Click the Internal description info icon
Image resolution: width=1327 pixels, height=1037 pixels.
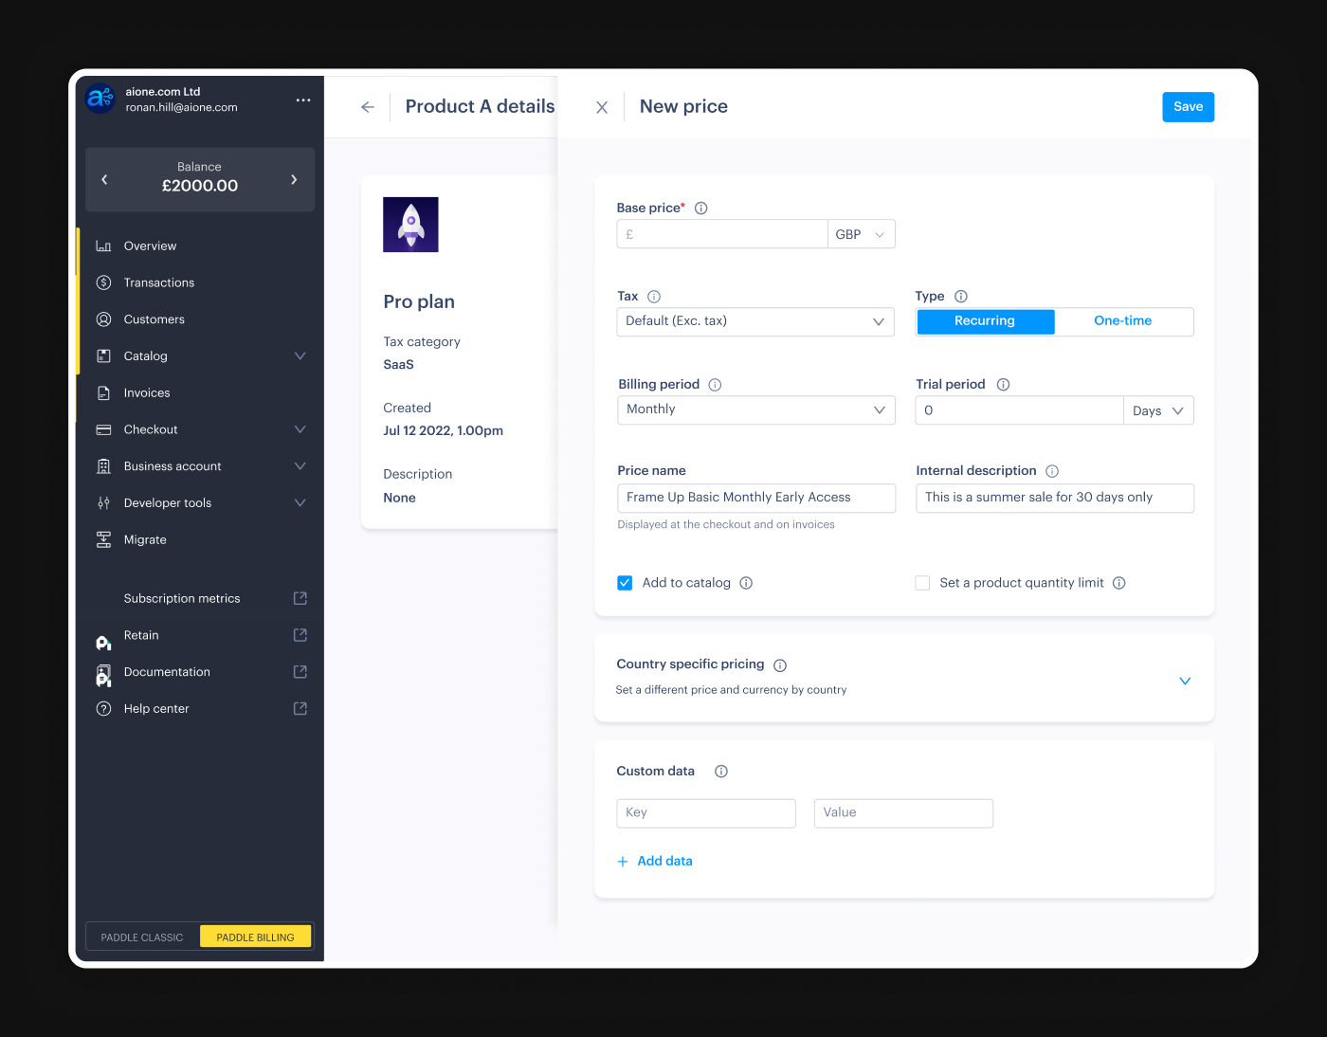(x=1052, y=470)
